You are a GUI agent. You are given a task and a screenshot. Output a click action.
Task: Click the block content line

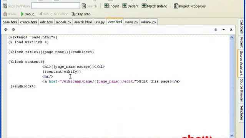[x=27, y=62]
